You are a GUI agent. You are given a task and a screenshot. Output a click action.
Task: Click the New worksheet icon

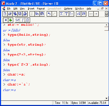(5, 14)
